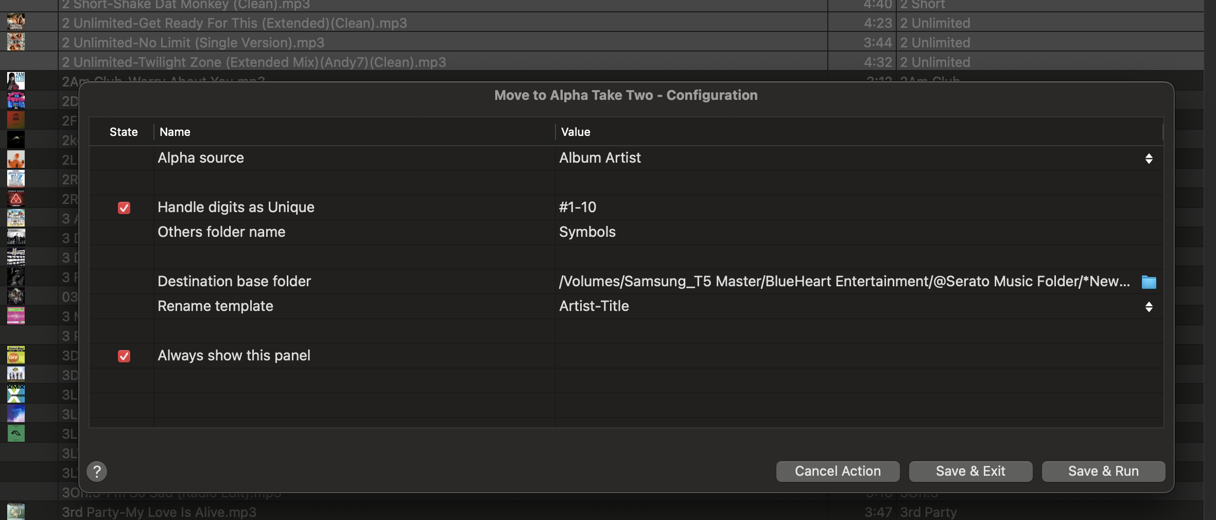Open Alpha source dropdown stepper arrows
The width and height of the screenshot is (1216, 520).
point(1149,159)
